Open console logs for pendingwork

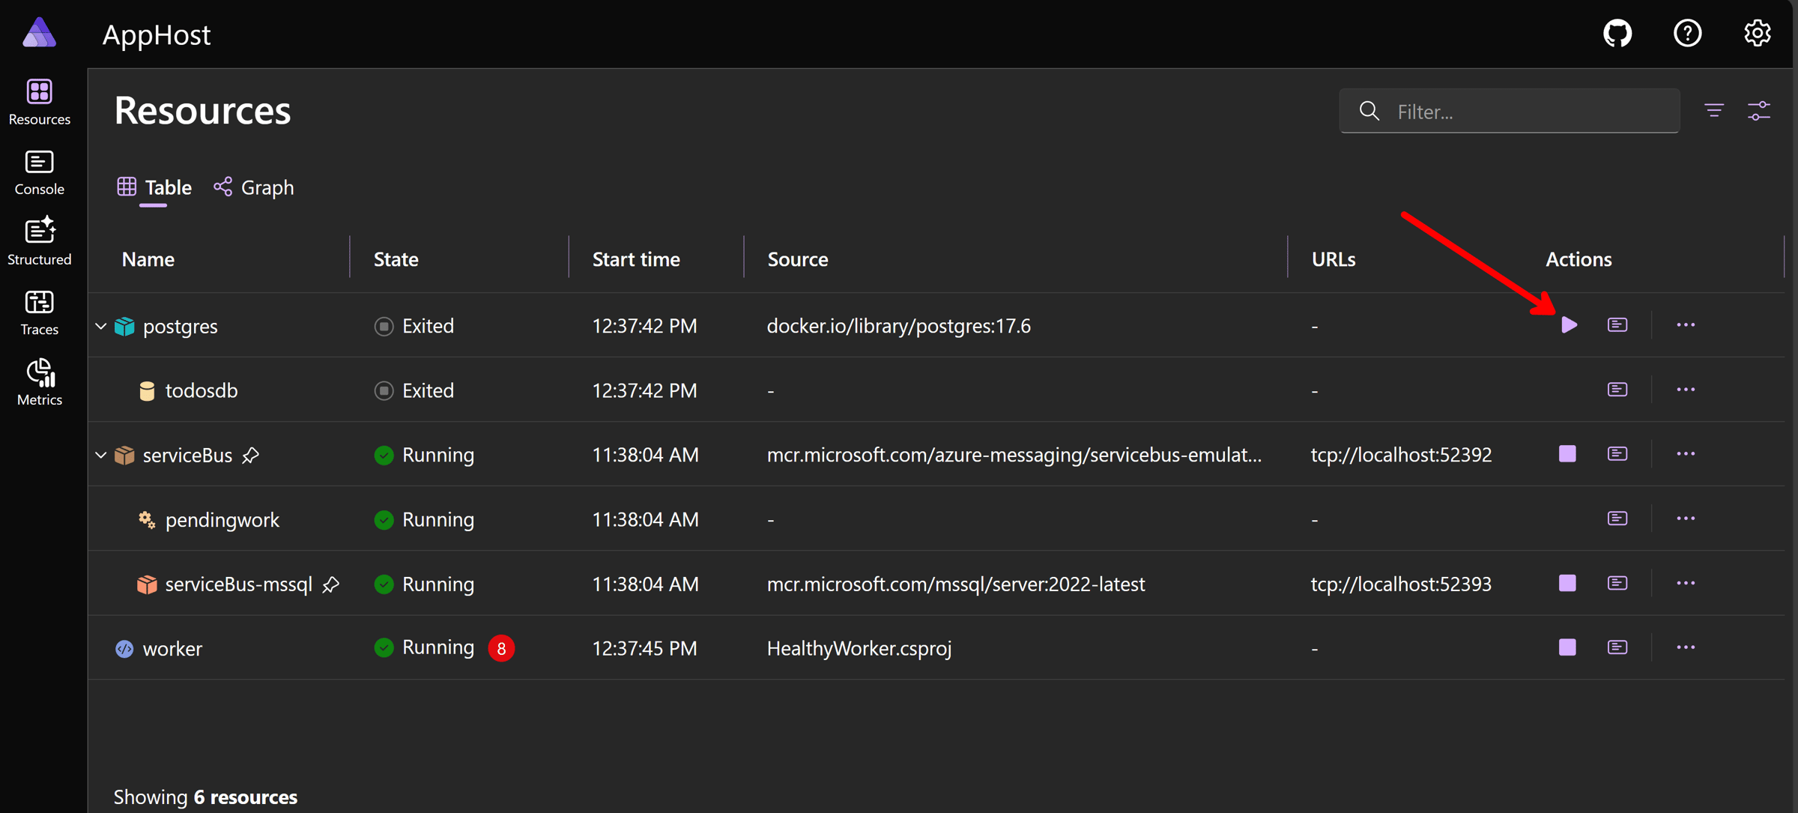pyautogui.click(x=1617, y=519)
